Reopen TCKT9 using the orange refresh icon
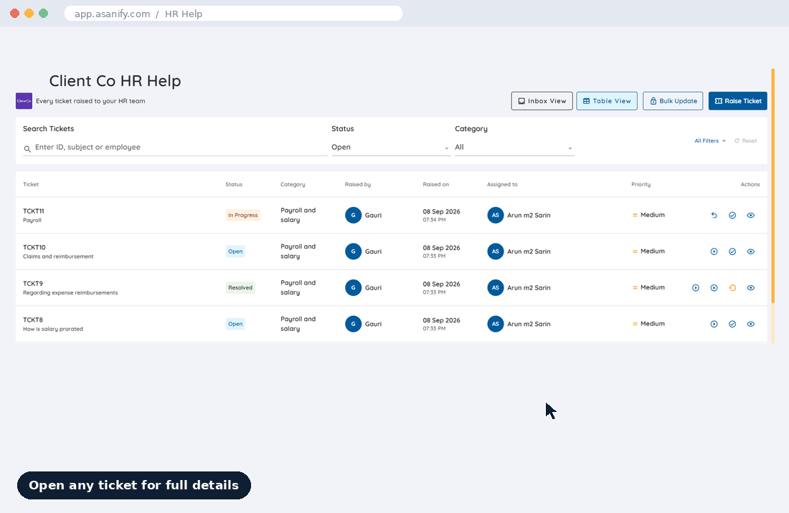This screenshot has width=789, height=513. click(732, 288)
